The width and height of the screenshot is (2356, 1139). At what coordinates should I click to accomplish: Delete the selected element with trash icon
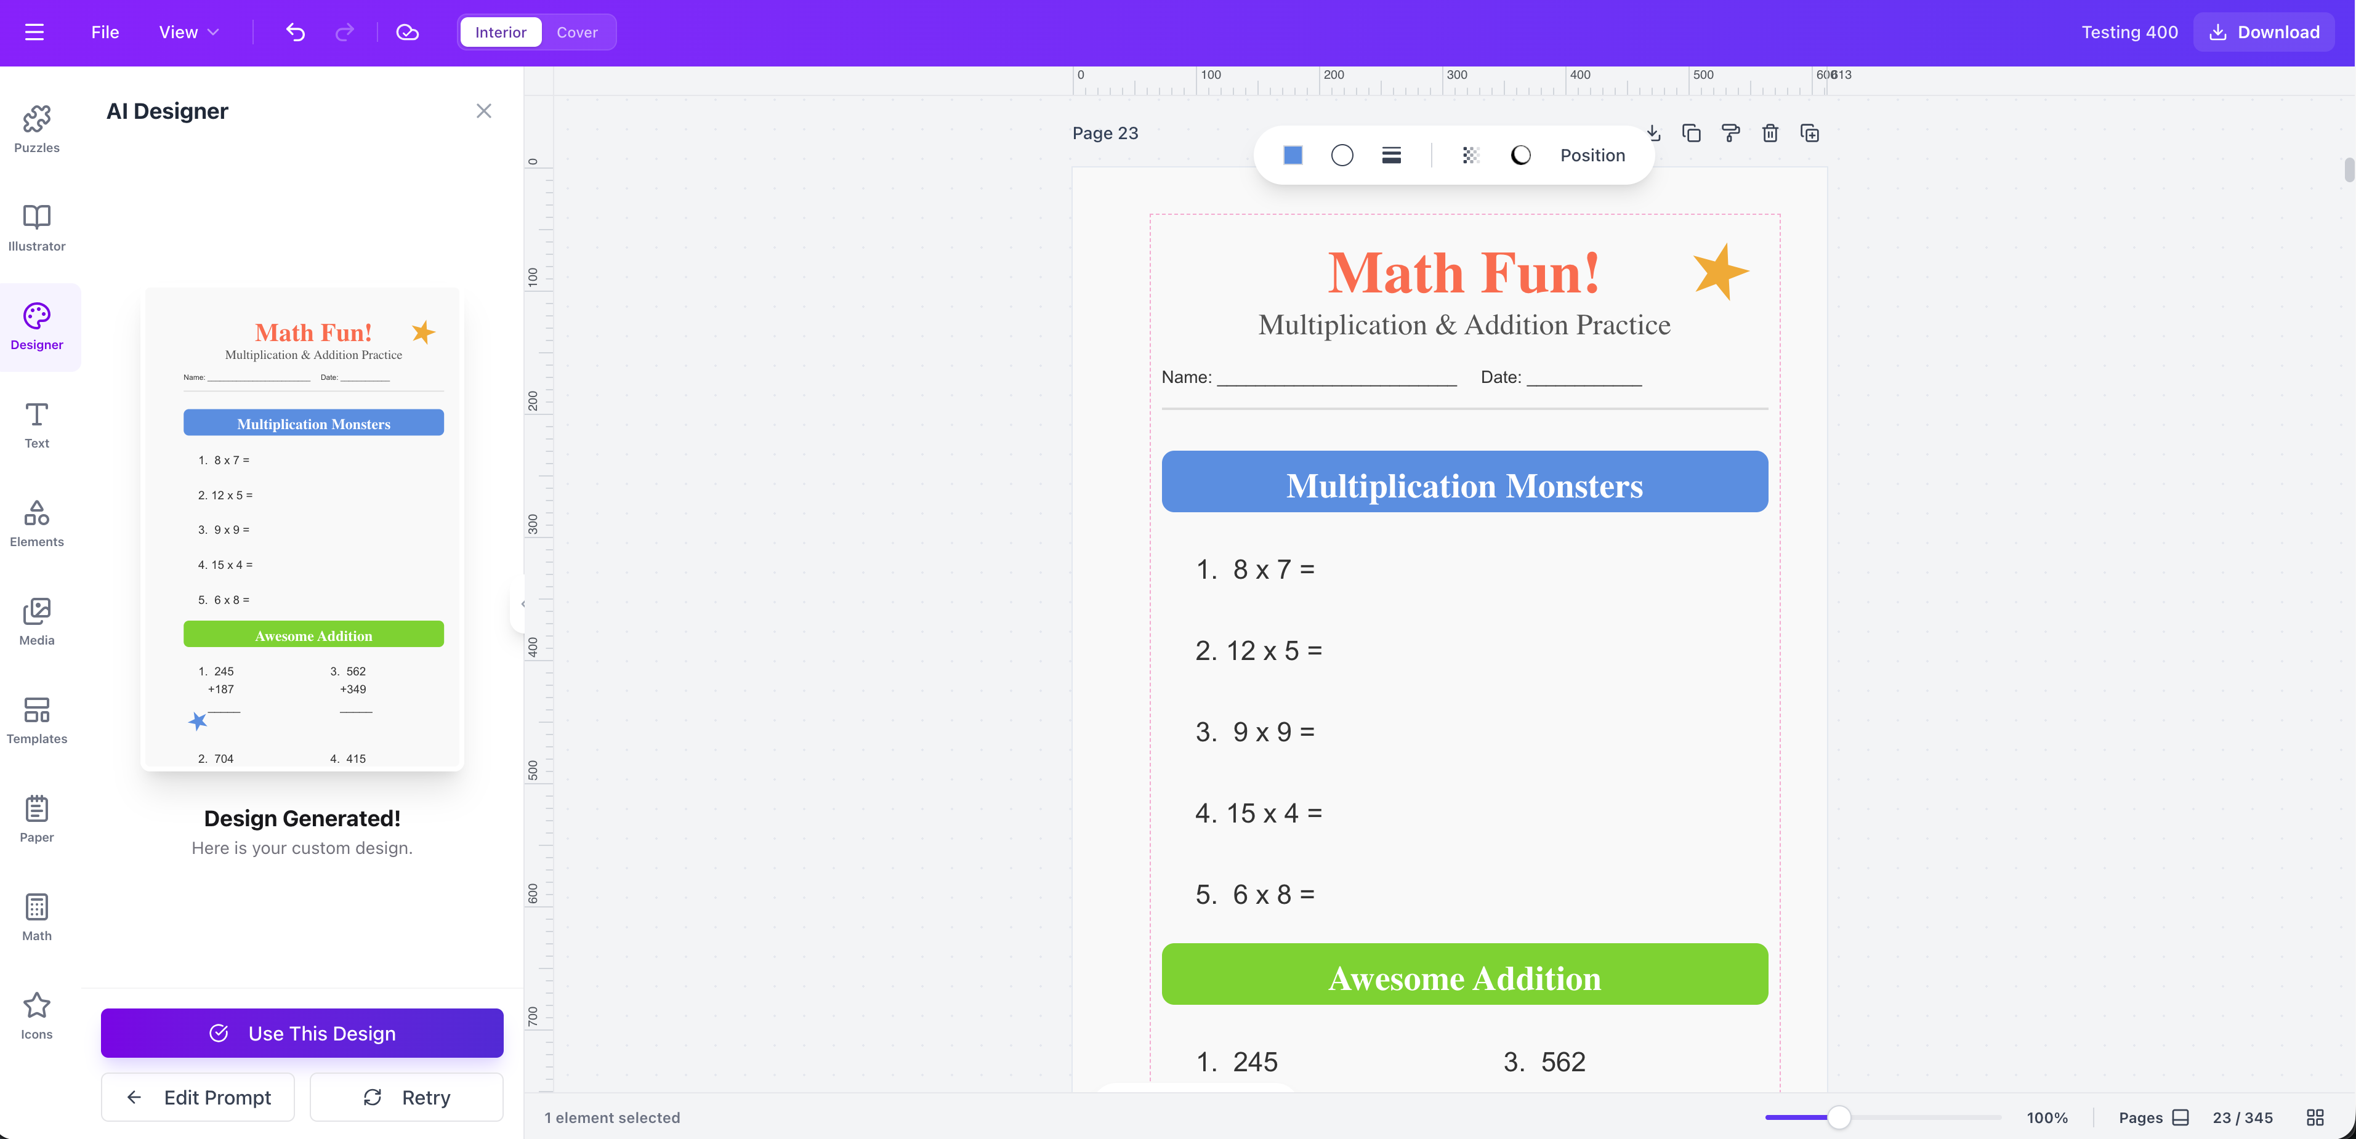pos(1770,134)
